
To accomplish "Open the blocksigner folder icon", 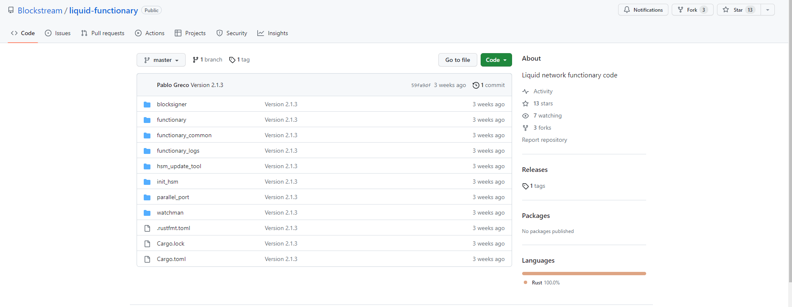I will [x=147, y=105].
